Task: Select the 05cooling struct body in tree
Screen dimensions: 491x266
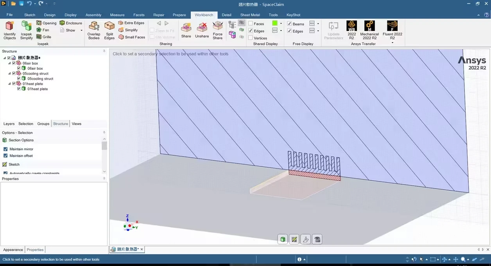Action: point(40,79)
